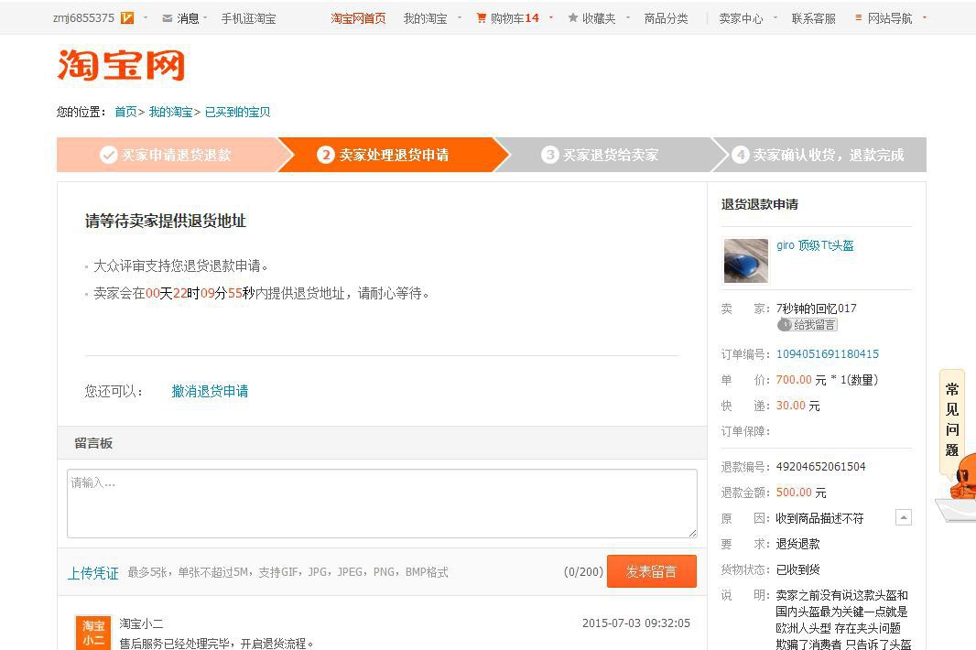Click the 淘宝小二 orange avatar
Image resolution: width=976 pixels, height=650 pixels.
click(93, 633)
